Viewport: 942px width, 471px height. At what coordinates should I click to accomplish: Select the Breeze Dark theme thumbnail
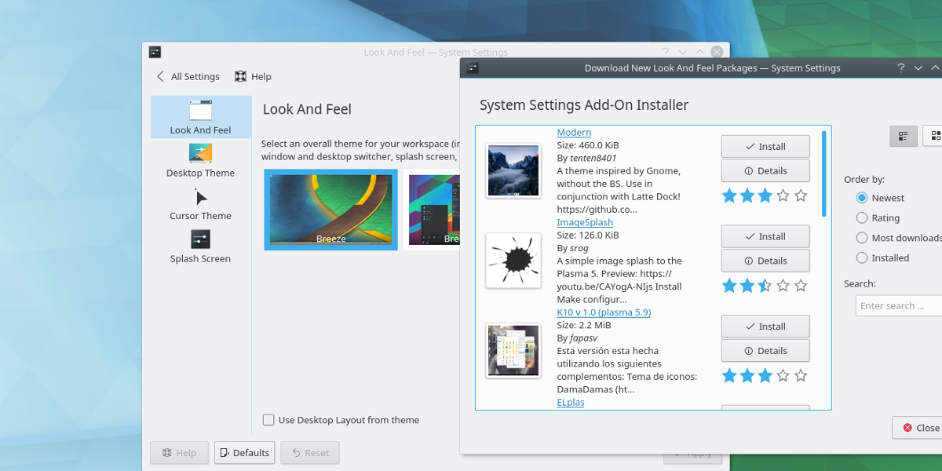[x=433, y=210]
